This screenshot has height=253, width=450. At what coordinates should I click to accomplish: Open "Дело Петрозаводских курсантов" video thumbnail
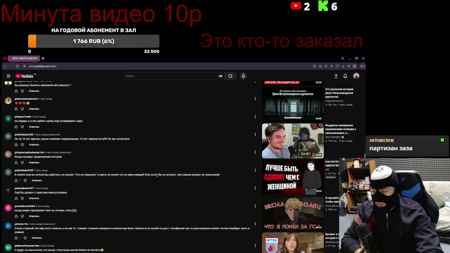tap(292, 104)
